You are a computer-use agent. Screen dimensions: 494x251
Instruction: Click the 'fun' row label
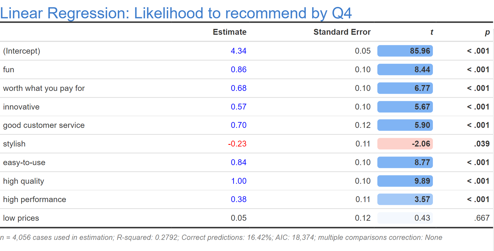(9, 69)
